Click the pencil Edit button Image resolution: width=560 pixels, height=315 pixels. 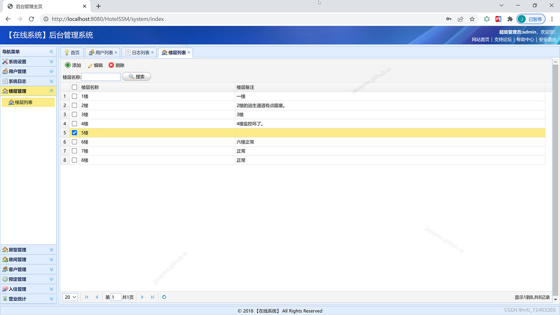point(95,65)
